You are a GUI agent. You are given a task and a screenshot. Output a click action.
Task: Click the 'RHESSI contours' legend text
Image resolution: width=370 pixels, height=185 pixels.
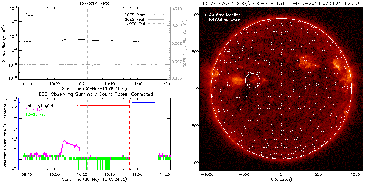click(225, 19)
